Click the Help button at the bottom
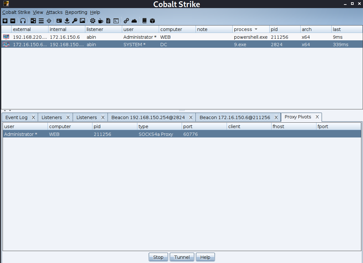363x263 pixels. pyautogui.click(x=205, y=257)
